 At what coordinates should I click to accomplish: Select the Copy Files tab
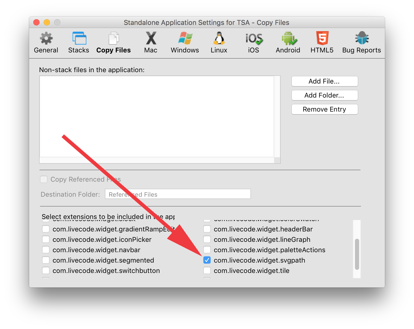(x=114, y=43)
